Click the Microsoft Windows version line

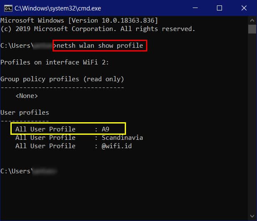click(79, 21)
